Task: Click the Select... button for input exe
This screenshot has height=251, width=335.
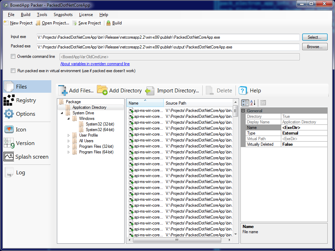Action: (315, 37)
